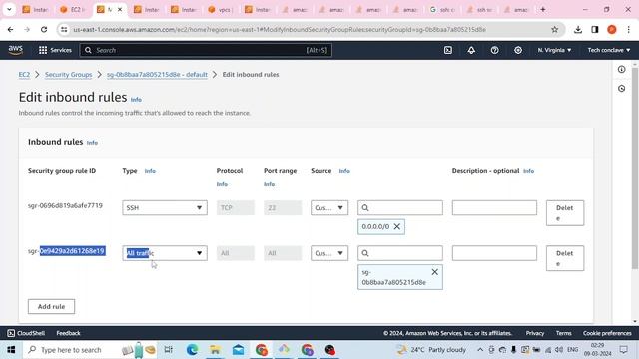Open Info link under Protocol column
The height and width of the screenshot is (359, 639).
[222, 184]
